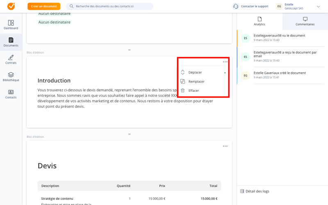Click the Introduction paragraph text
This screenshot has width=328, height=205.
click(125, 98)
